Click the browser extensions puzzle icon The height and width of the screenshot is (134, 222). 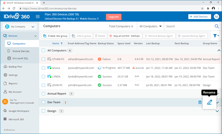[208, 9]
